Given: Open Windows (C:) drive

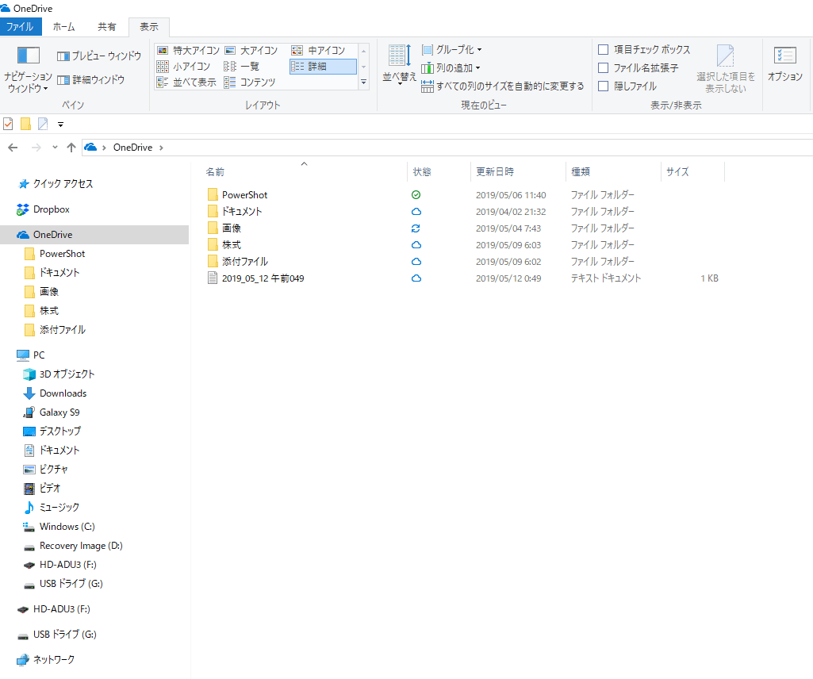Looking at the screenshot, I should 67,527.
